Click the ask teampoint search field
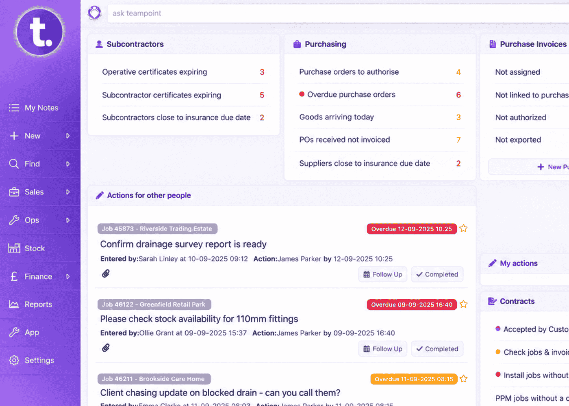569x406 pixels. (338, 13)
